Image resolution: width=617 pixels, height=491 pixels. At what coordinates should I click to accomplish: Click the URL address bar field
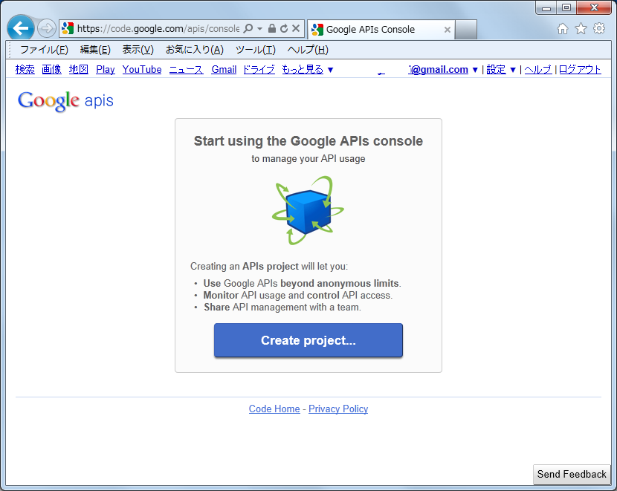[x=158, y=29]
